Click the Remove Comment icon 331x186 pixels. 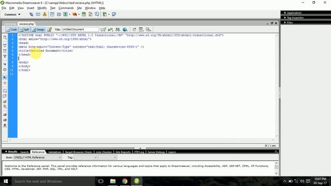click(5, 96)
